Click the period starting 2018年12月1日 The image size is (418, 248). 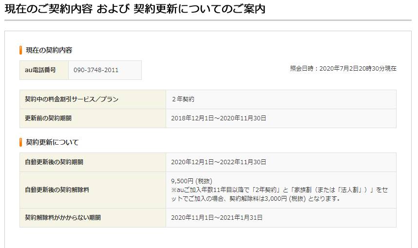(x=219, y=118)
